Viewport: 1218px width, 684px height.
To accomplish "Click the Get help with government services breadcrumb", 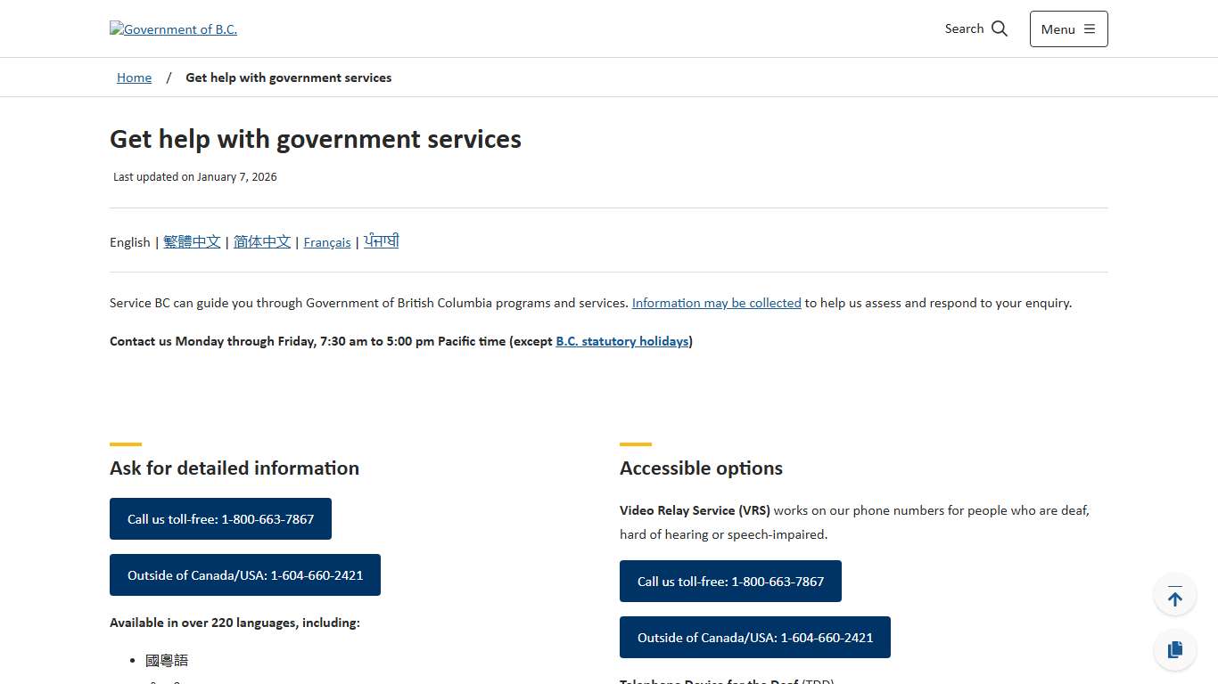I will [288, 77].
